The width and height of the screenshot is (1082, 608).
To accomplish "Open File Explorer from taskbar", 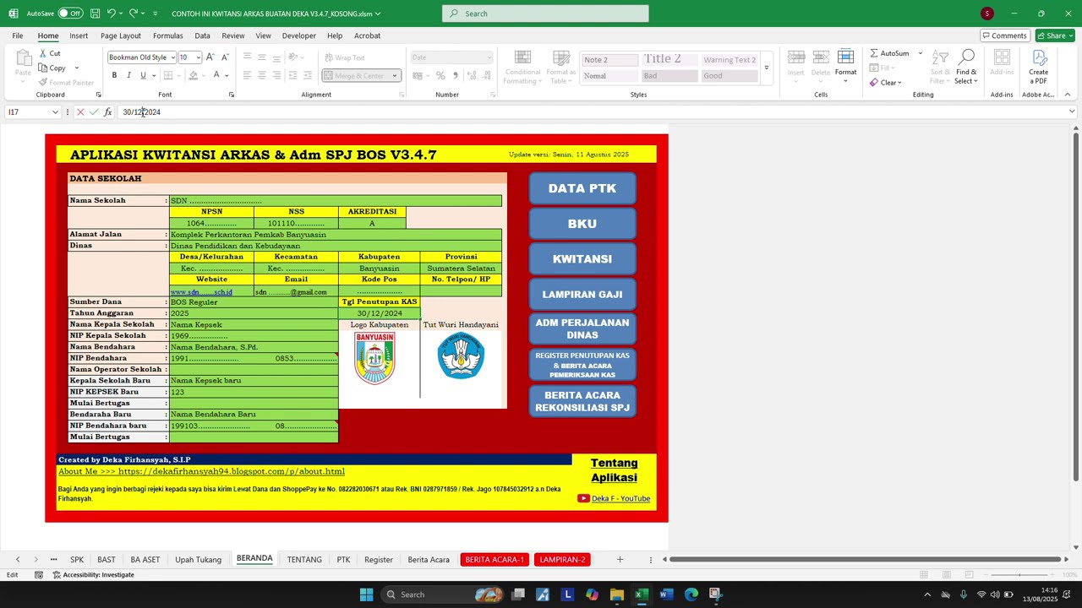I will pyautogui.click(x=616, y=594).
